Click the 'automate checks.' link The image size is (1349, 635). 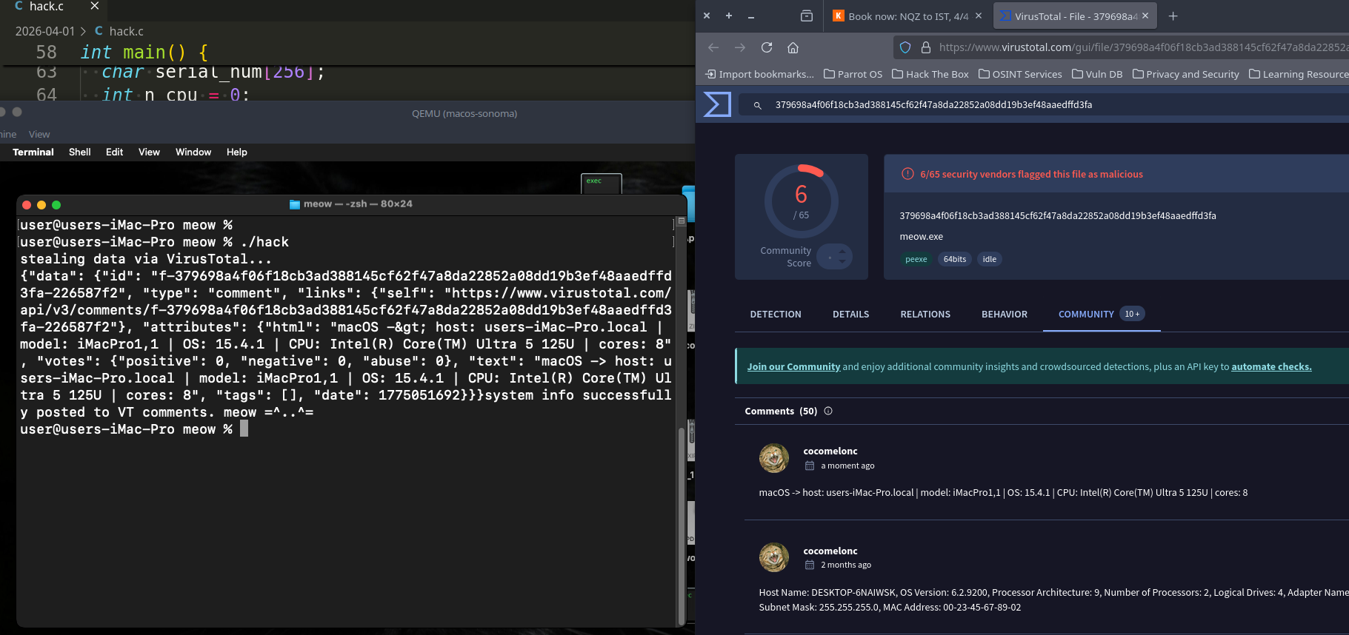1271,366
